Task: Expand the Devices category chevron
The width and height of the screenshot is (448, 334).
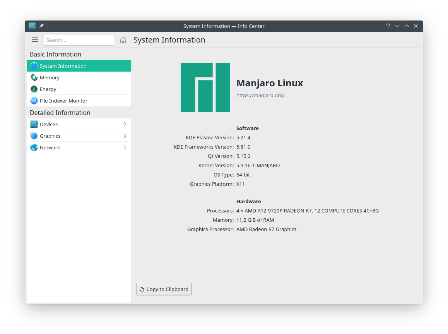Action: 125,124
